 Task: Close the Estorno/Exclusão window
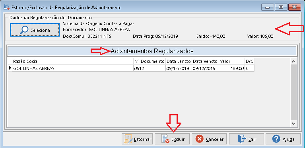click(295, 7)
